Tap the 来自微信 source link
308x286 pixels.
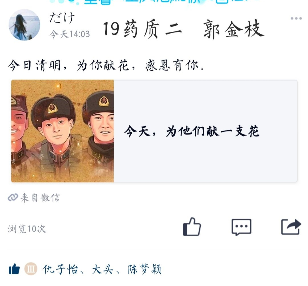click(x=40, y=198)
